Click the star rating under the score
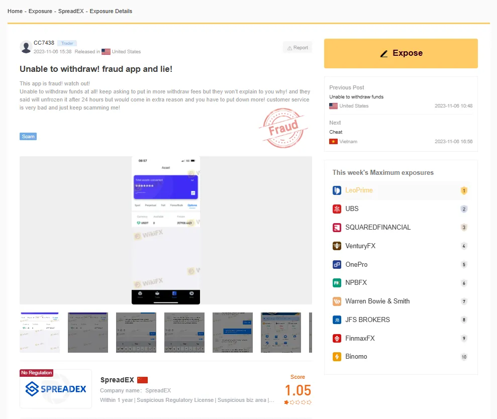 (297, 402)
